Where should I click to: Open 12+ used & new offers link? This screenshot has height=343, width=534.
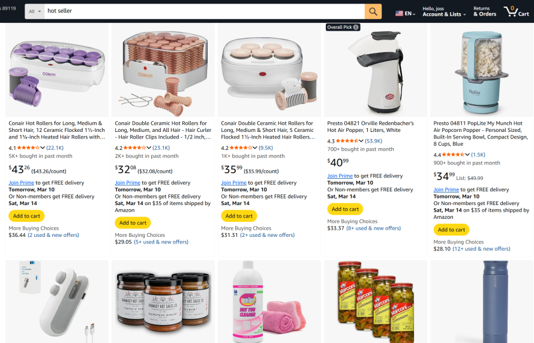[x=481, y=249]
